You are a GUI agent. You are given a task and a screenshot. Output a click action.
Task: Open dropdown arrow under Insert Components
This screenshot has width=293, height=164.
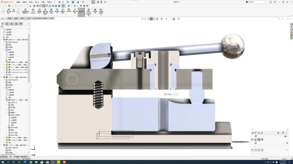click(x=9, y=15)
